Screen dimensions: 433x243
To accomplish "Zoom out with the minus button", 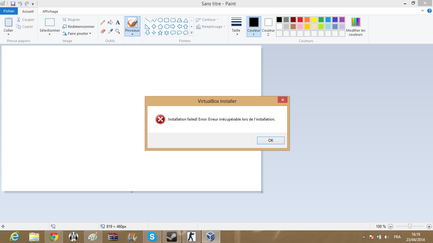I will click(391, 227).
